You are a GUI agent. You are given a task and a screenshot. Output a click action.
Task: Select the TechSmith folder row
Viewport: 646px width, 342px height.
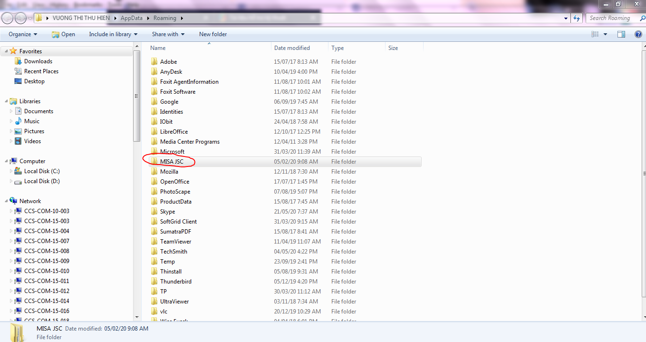point(285,252)
